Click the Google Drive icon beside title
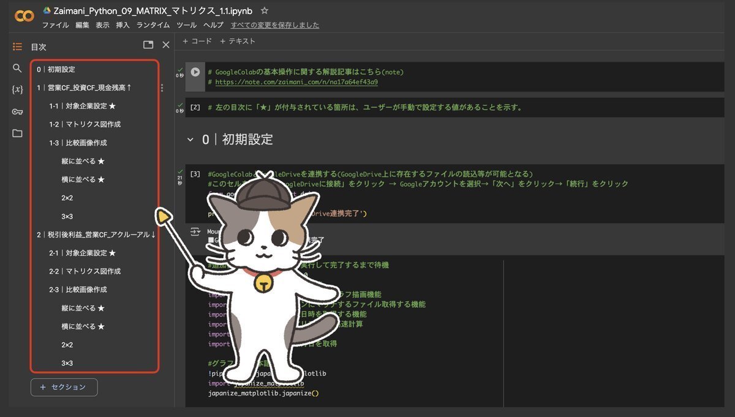This screenshot has width=735, height=417. [47, 11]
